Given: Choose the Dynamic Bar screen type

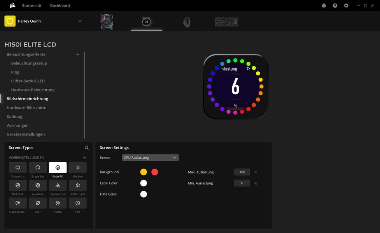Looking at the screenshot, I should pyautogui.click(x=58, y=185).
